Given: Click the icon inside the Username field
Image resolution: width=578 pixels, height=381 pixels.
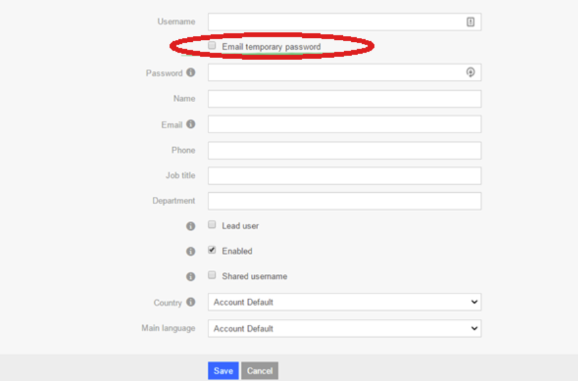Looking at the screenshot, I should pyautogui.click(x=470, y=22).
